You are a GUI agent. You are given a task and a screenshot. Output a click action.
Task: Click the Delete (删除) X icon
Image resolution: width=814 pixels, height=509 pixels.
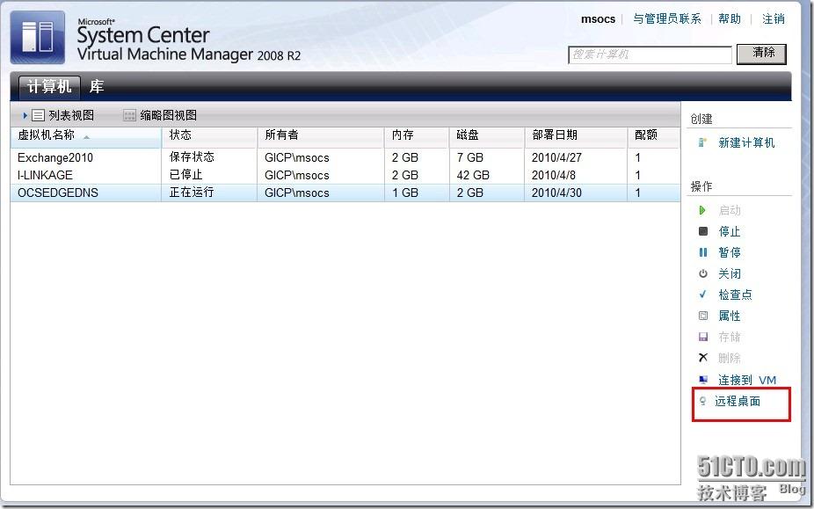pos(703,357)
